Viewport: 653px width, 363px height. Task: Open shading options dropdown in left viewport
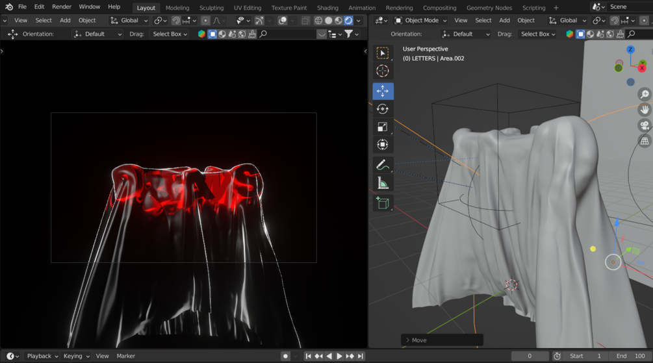pos(359,20)
